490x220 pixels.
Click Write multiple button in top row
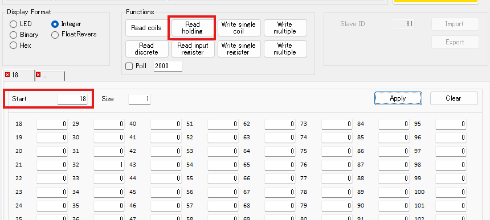[285, 28]
